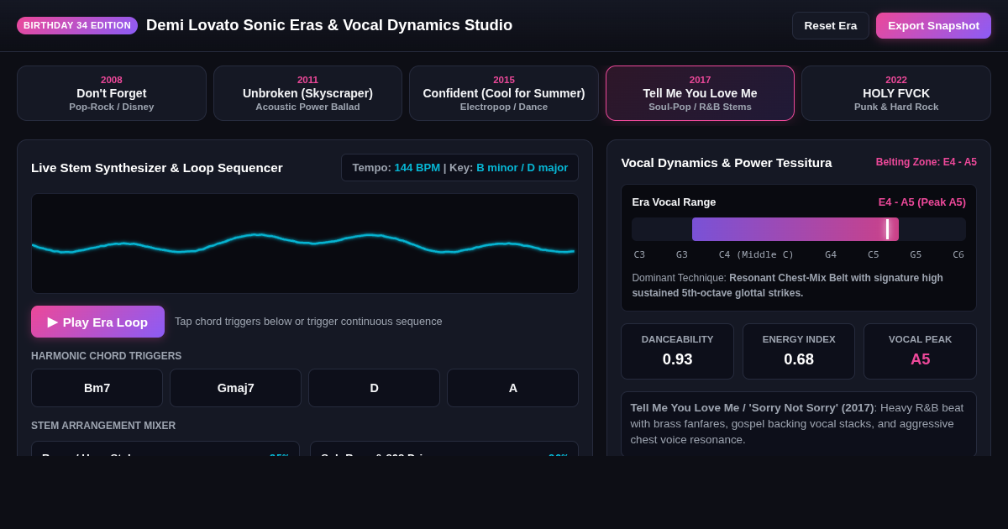Click the Era Vocal Range bar
This screenshot has height=529, width=1008.
click(x=799, y=229)
